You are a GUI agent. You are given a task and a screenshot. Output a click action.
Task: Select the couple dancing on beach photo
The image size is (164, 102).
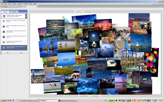coord(52,87)
